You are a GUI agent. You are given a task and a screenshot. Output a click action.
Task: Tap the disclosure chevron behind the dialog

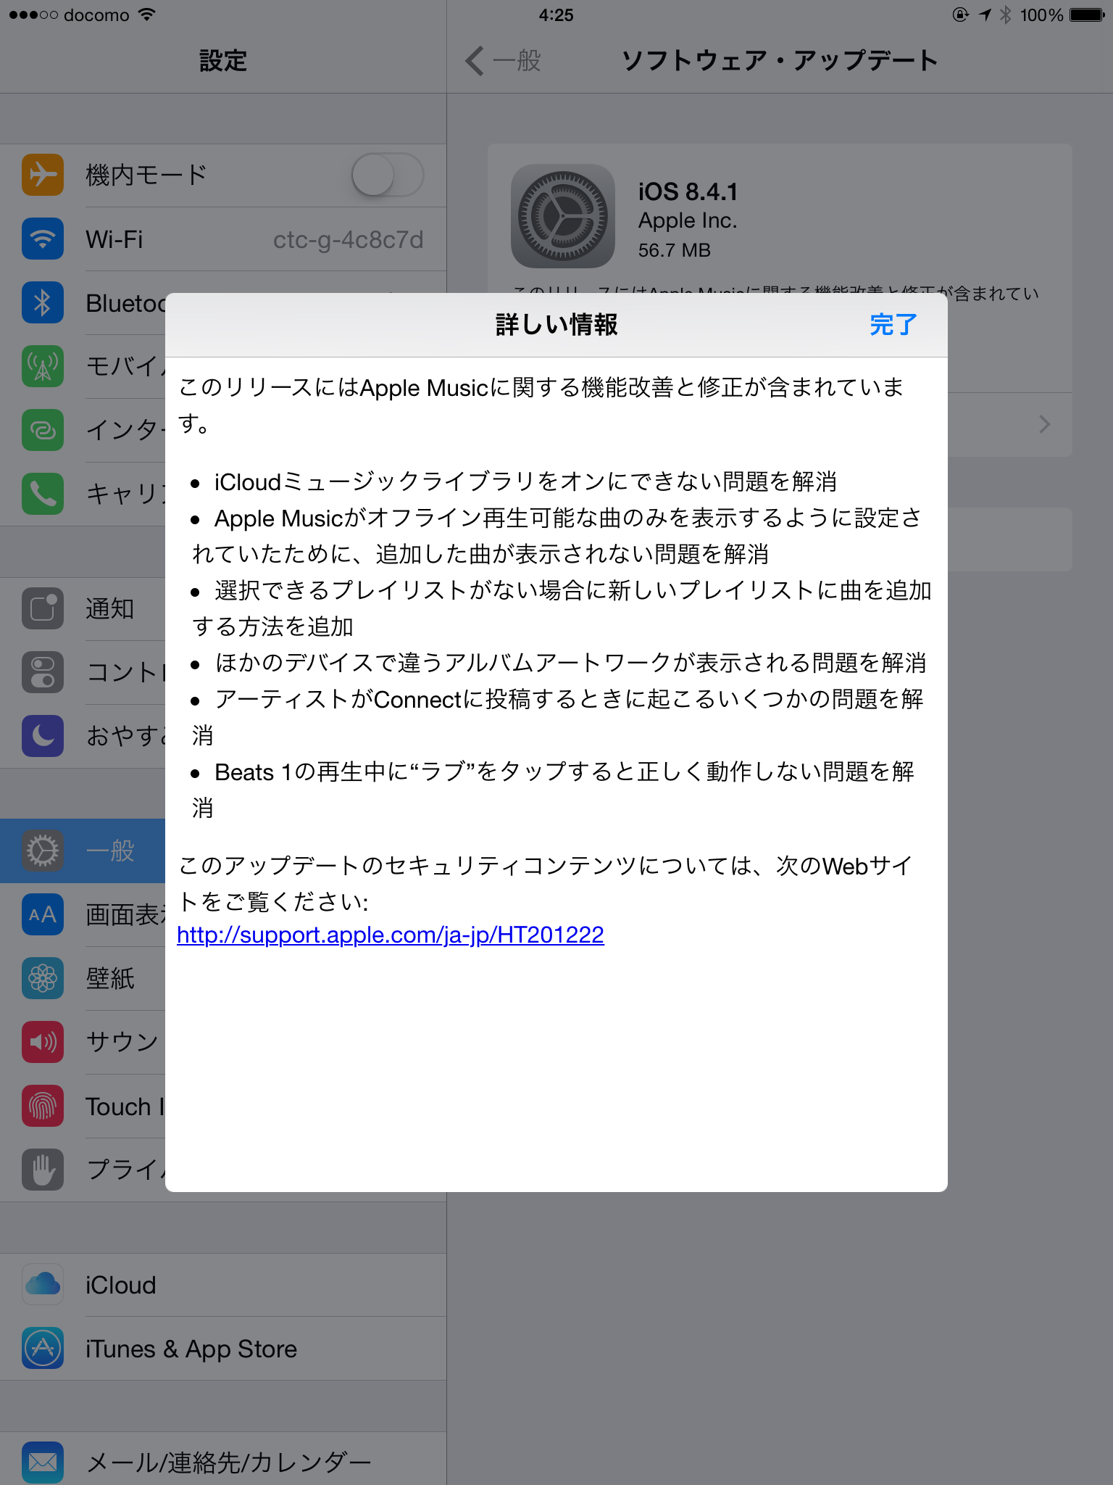pyautogui.click(x=1044, y=424)
